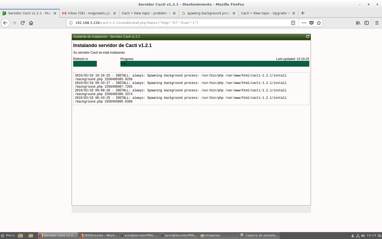Close the Cacti Upgrade topic tab

pos(294,13)
